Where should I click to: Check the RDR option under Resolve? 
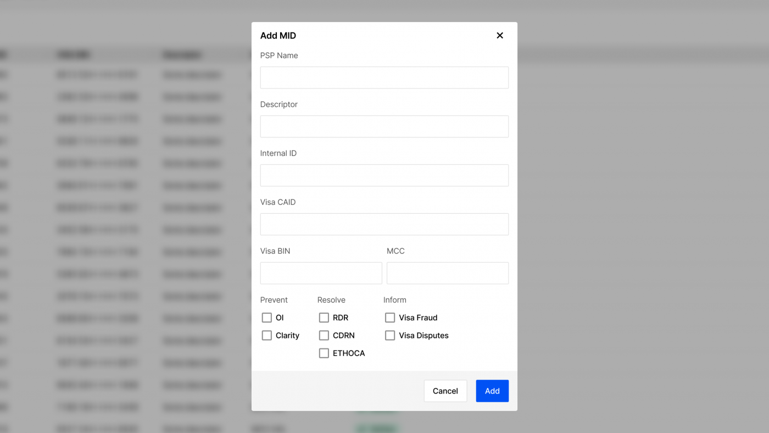[x=324, y=318]
